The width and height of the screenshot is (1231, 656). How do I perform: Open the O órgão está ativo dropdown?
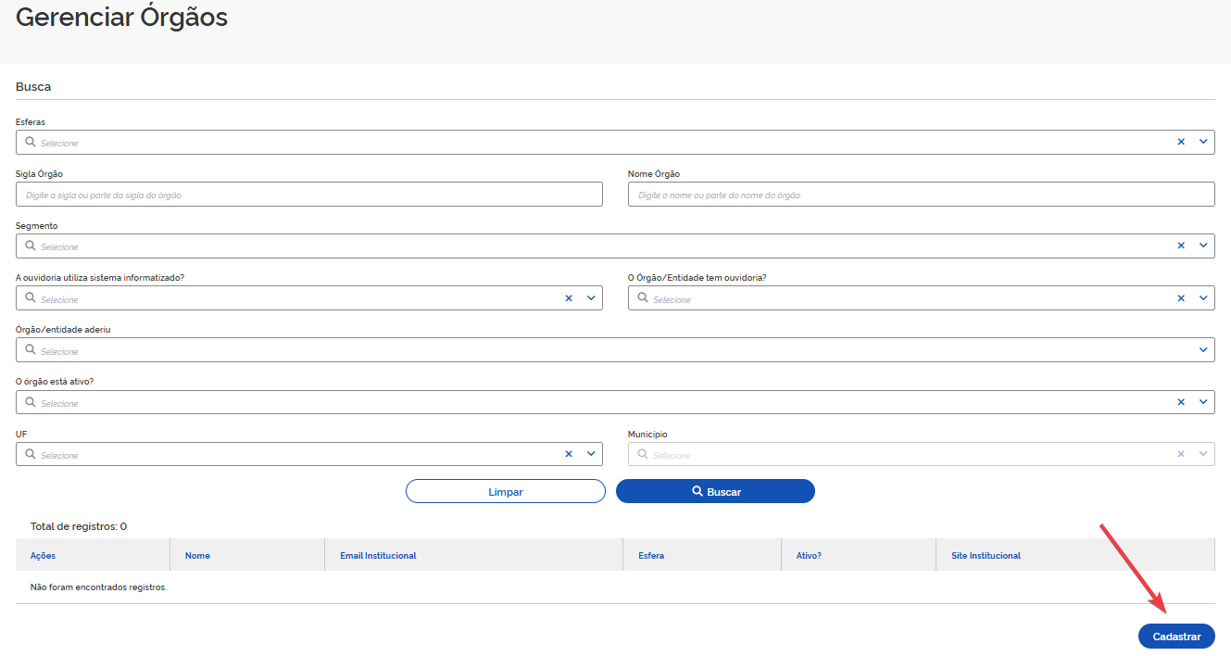(1203, 402)
